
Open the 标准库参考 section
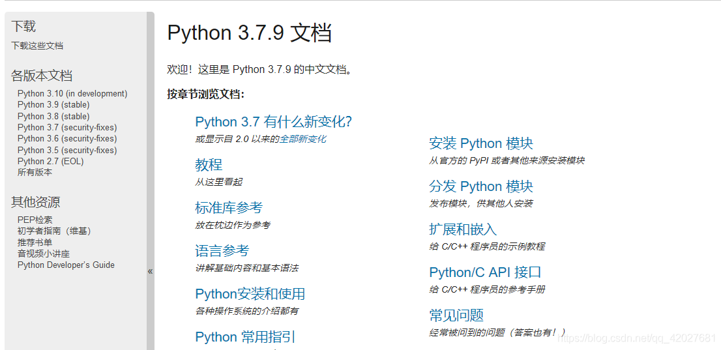point(229,208)
